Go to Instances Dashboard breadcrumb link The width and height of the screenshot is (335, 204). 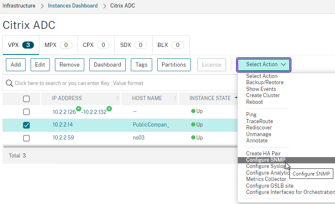click(73, 5)
